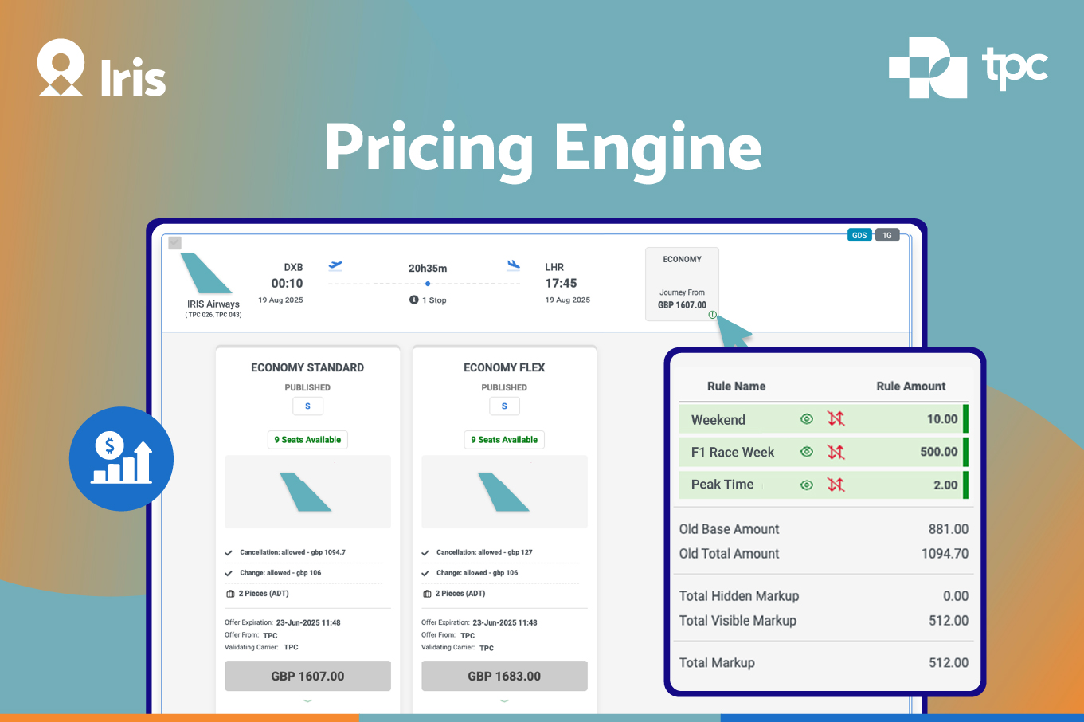Viewport: 1084px width, 722px height.
Task: Click the Rule Name column header
Action: click(x=737, y=386)
